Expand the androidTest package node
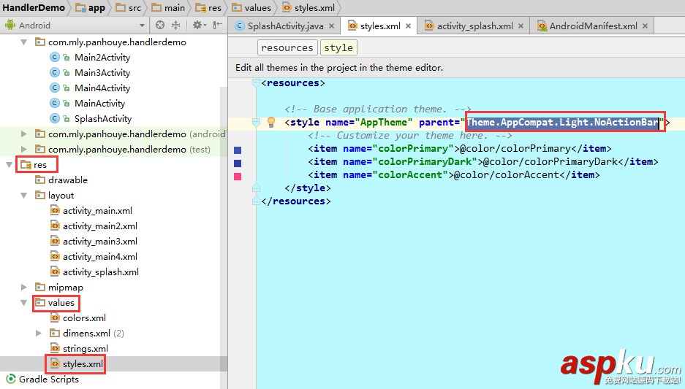Viewport: 685px width, 389px height. 24,134
